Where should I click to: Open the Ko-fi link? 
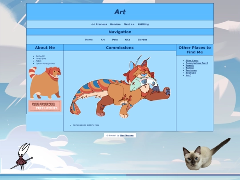pyautogui.click(x=188, y=75)
